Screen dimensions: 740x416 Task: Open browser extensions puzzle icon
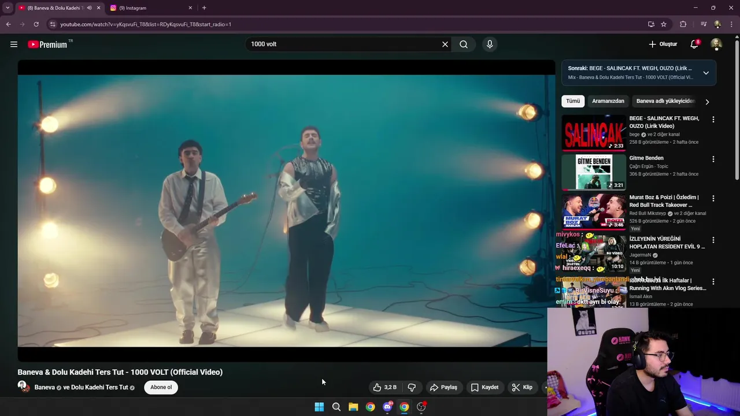click(x=683, y=24)
